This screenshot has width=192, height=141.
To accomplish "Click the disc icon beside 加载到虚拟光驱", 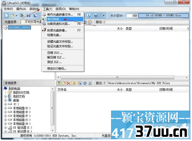I will tap(44, 24).
